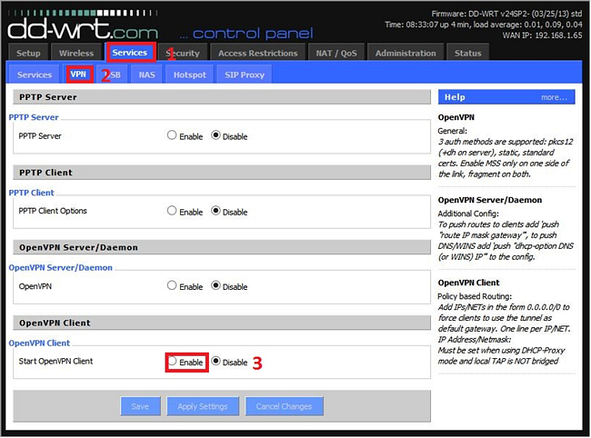Click the Apply Settings button
The width and height of the screenshot is (591, 438).
(x=203, y=406)
